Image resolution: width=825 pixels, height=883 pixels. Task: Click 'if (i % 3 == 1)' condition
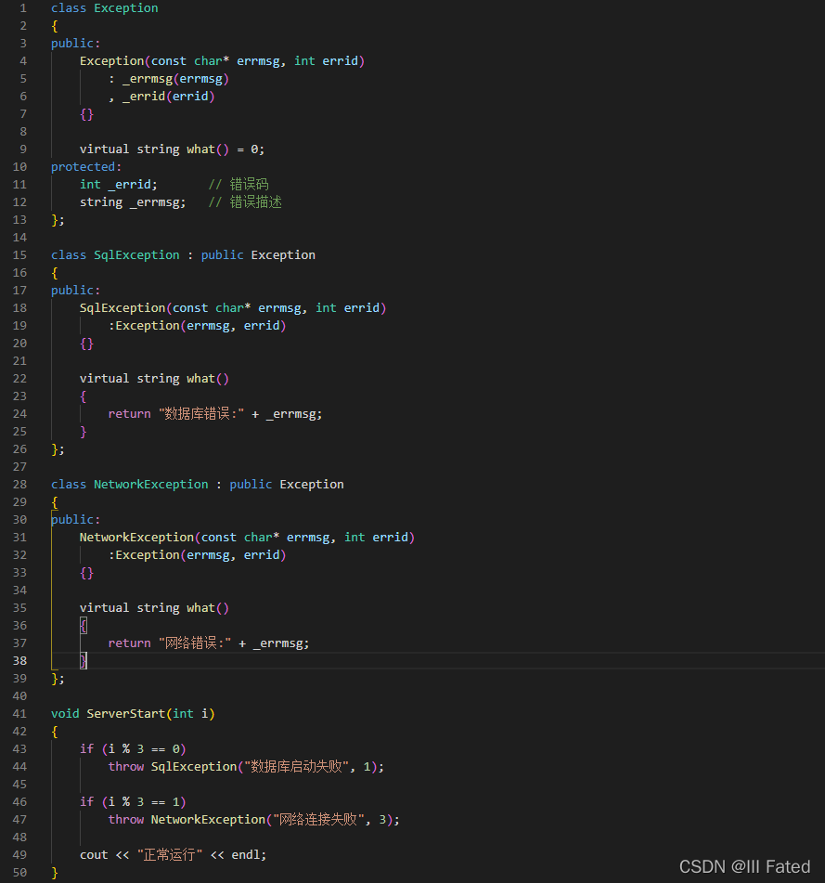pos(133,802)
